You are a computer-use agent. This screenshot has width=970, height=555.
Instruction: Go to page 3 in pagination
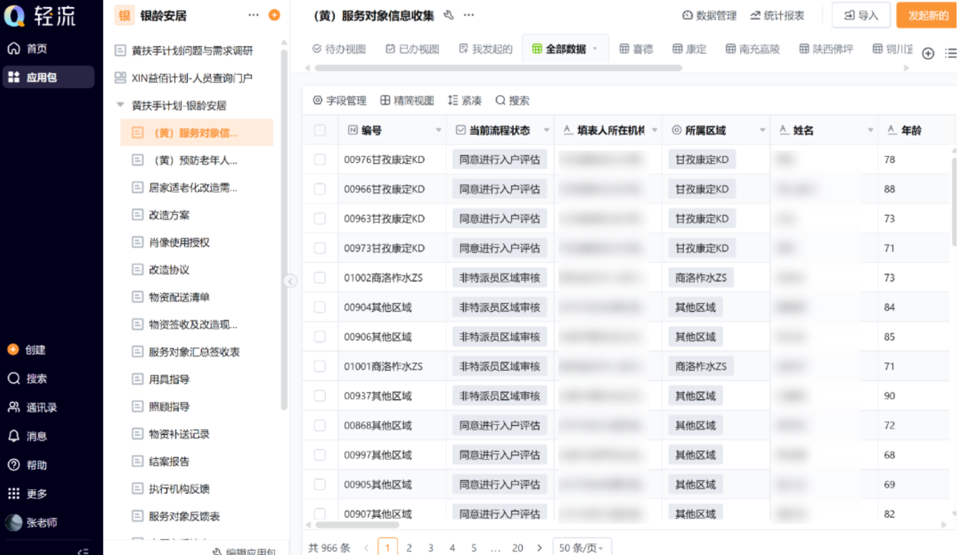pos(431,548)
